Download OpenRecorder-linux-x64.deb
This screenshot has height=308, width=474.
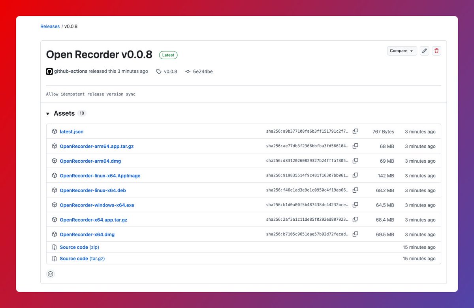(93, 190)
